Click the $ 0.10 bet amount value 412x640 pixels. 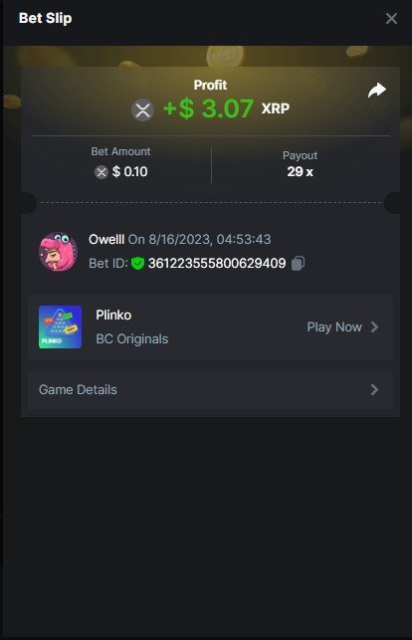click(129, 172)
